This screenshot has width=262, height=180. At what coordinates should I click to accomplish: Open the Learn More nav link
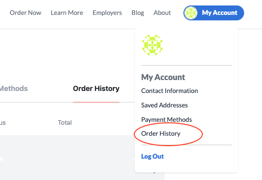click(x=67, y=13)
